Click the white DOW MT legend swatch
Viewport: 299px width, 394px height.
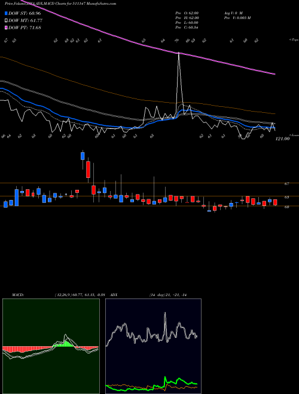click(x=7, y=20)
